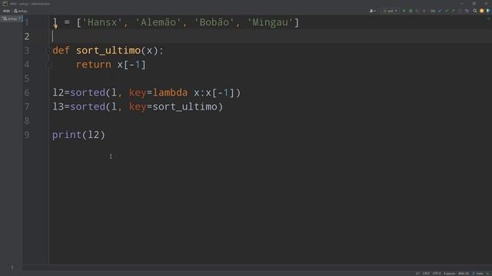This screenshot has height=276, width=492.
Task: Click the 'l3' variable on line 7
Action: 58,107
